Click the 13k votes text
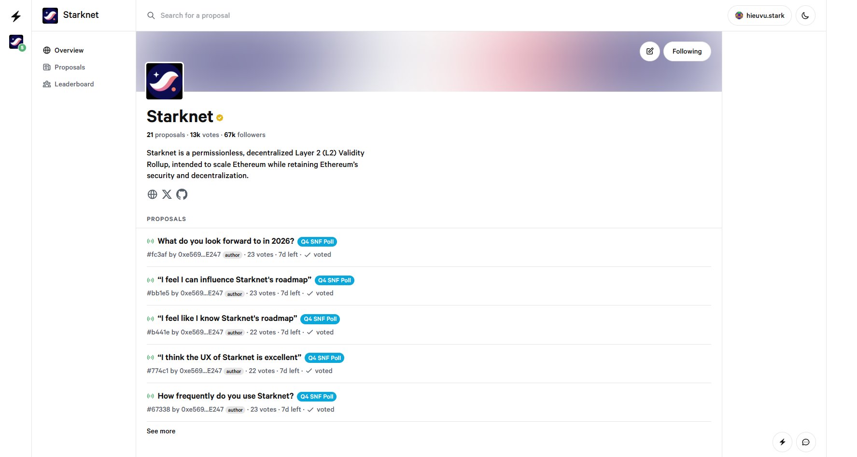The image size is (857, 457). pos(205,135)
